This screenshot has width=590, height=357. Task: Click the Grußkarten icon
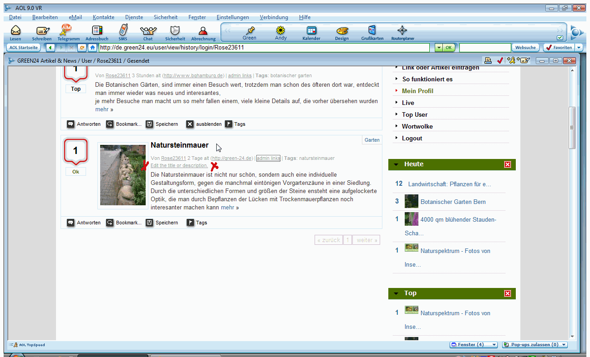point(372,32)
